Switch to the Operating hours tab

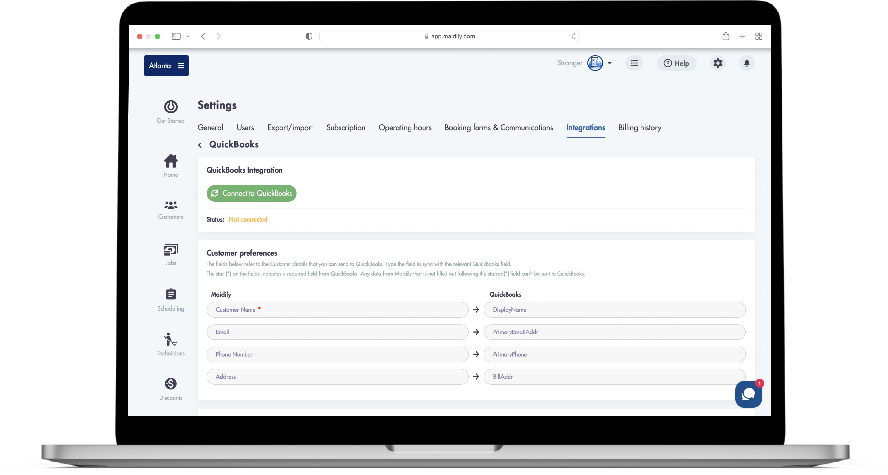click(x=405, y=128)
